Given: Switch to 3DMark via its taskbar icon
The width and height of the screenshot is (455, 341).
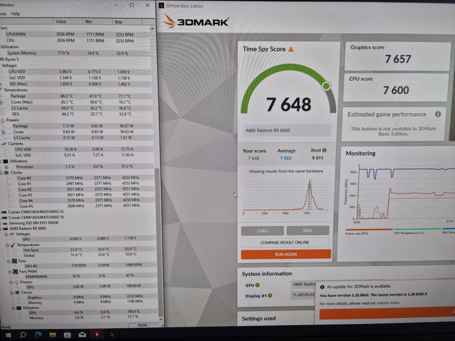Looking at the screenshot, I should point(112,335).
